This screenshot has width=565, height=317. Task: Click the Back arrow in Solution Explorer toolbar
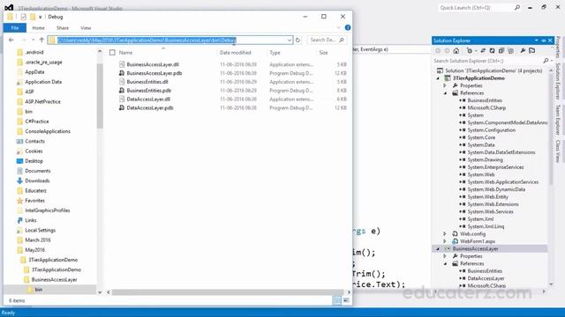pos(438,51)
